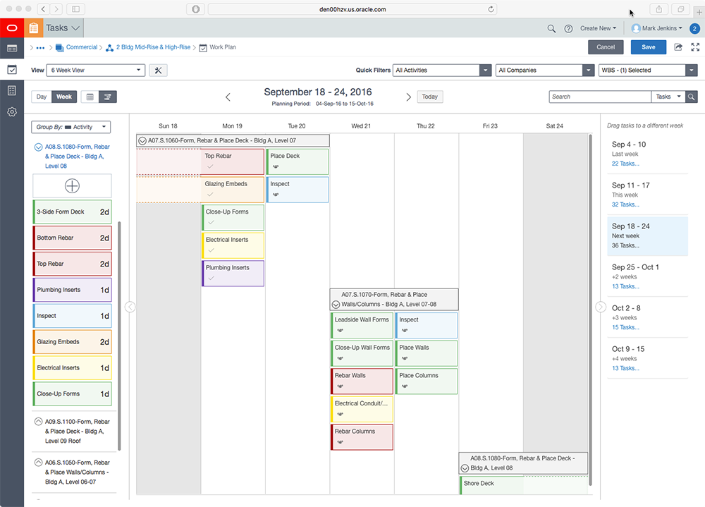The height and width of the screenshot is (507, 705).
Task: Switch to grid layout view toggle
Action: tap(90, 97)
